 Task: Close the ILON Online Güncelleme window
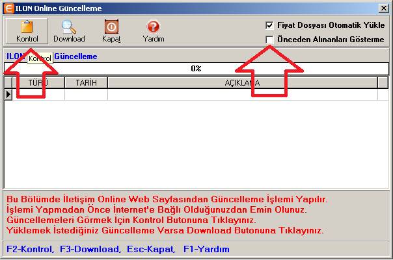384,8
